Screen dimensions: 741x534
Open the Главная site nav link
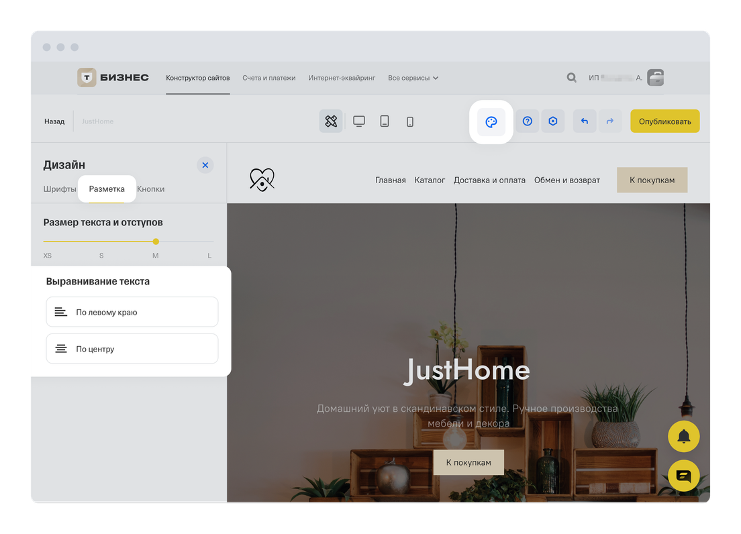[391, 180]
